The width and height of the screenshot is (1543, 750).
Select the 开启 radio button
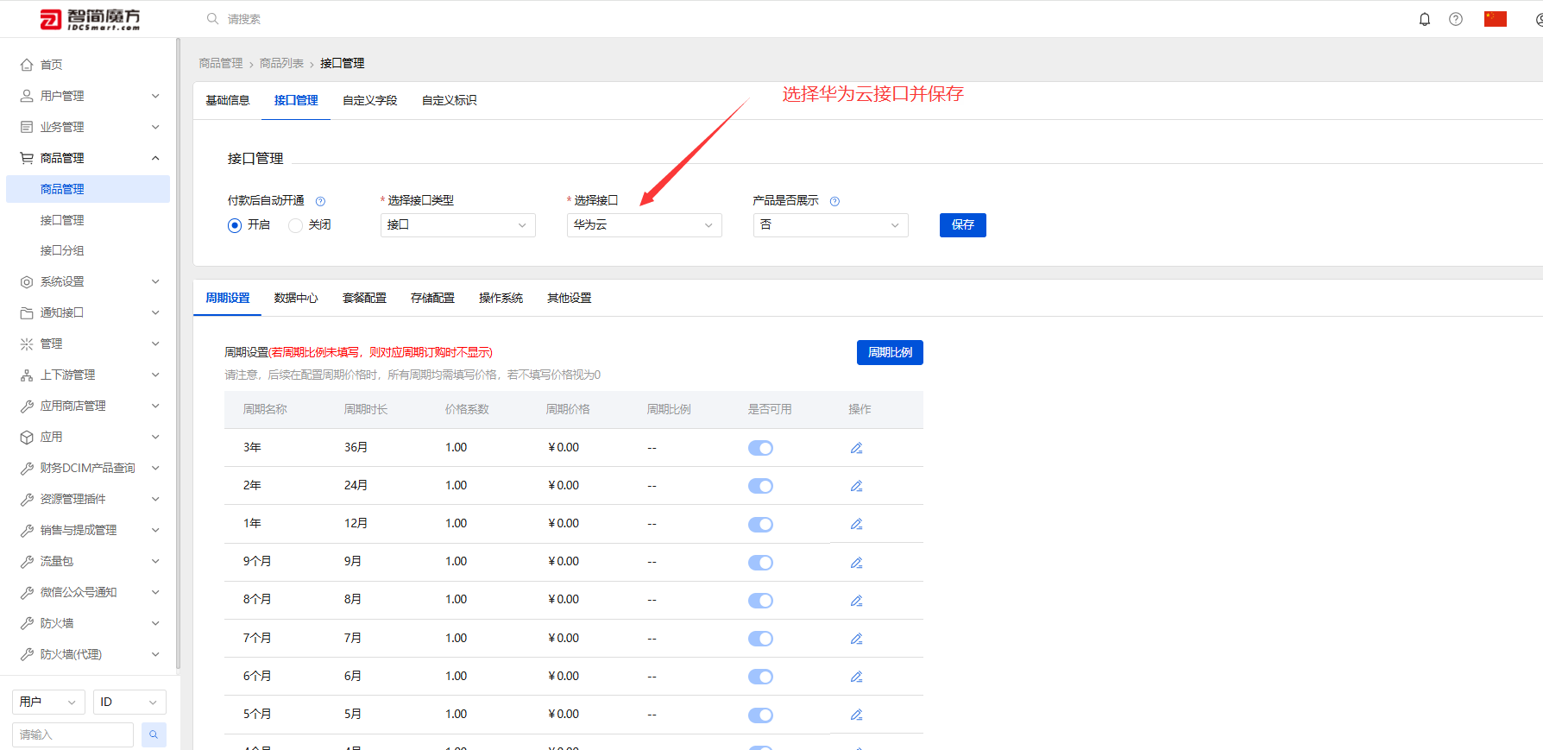(x=235, y=225)
